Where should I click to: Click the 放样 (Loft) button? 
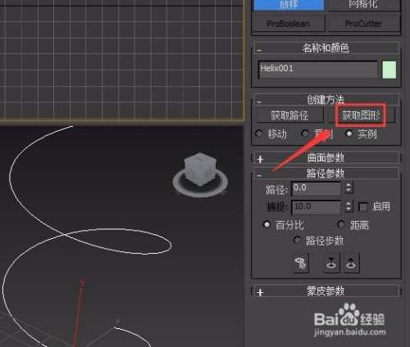(289, 5)
